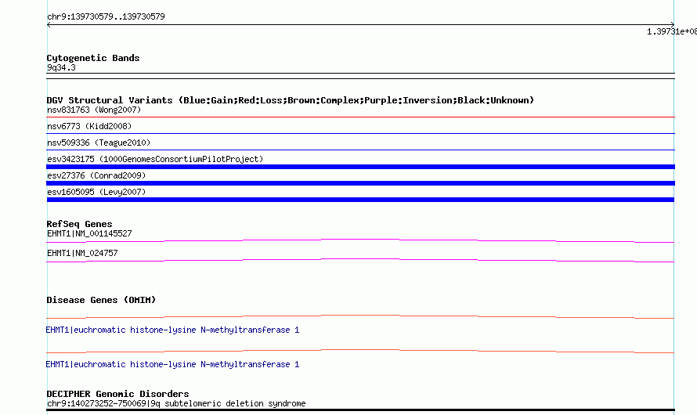Click the thick blue bar under esv1605095
This screenshot has width=697, height=415.
click(360, 200)
